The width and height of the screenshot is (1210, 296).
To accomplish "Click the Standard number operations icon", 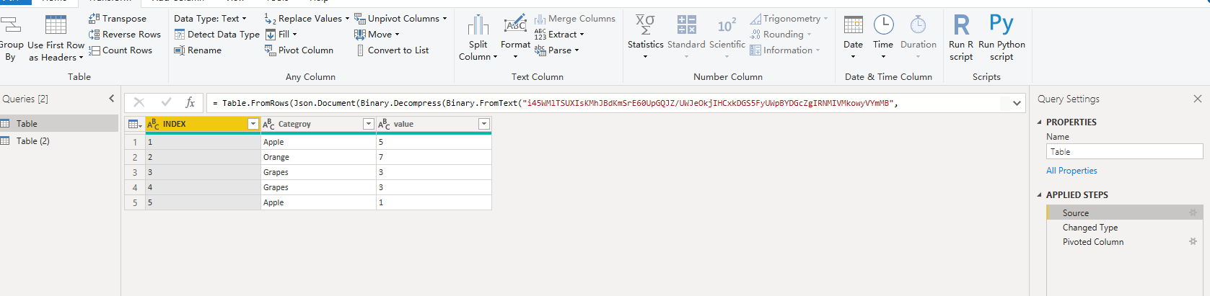I will [x=686, y=25].
